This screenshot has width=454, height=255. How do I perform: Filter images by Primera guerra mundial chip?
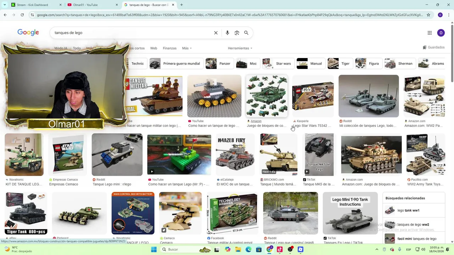coord(176,63)
